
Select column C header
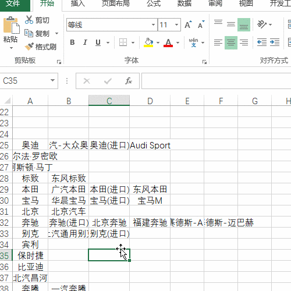pos(109,101)
